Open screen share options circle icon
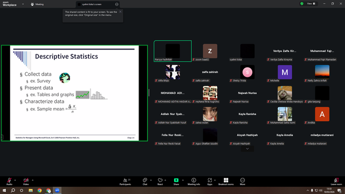This screenshot has height=194, width=345. (116, 4)
